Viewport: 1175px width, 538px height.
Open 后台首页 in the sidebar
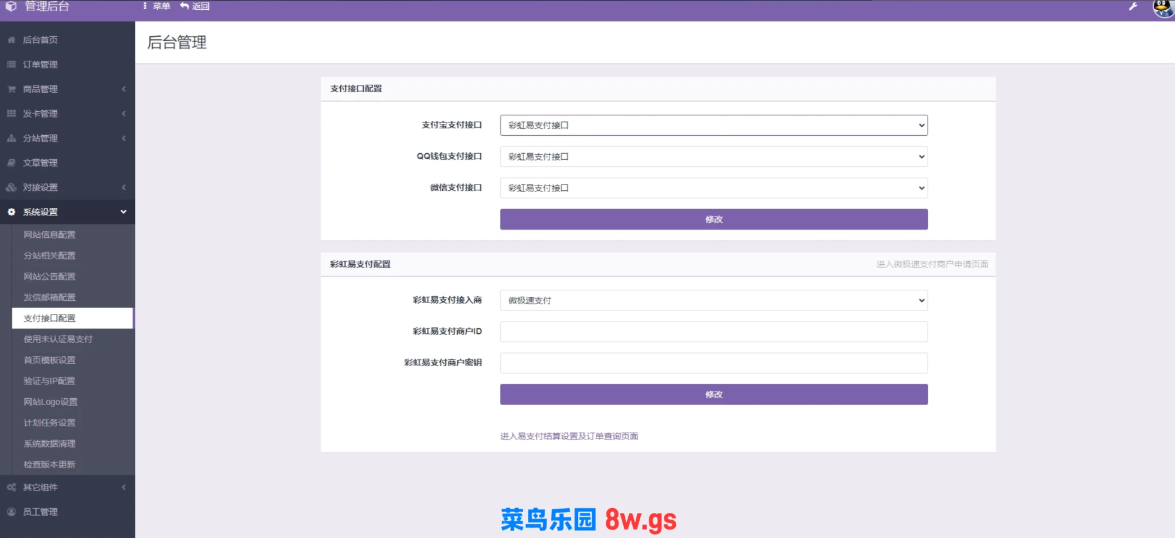pyautogui.click(x=67, y=40)
